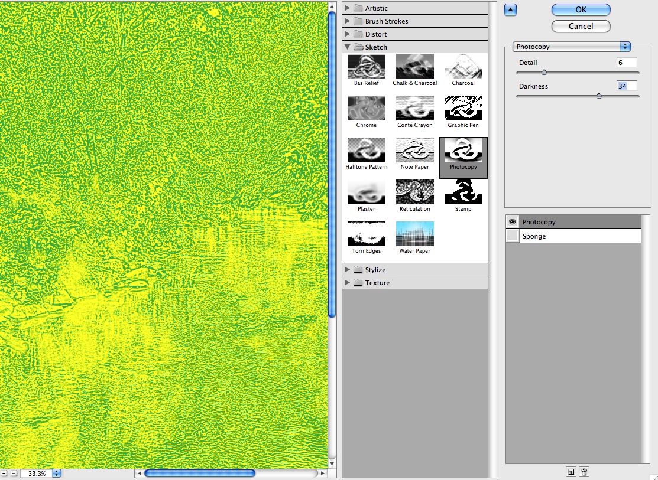Expand the Texture filter folder
Viewport: 658px width, 480px height.
coord(348,283)
